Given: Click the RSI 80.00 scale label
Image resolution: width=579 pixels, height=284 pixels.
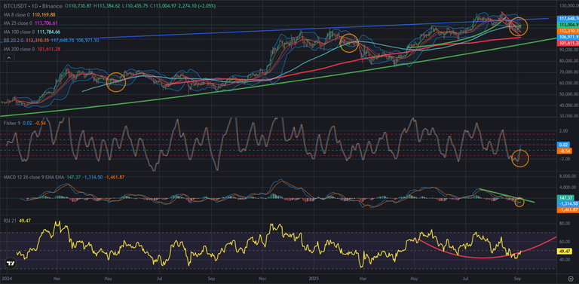Looking at the screenshot, I should click(565, 224).
